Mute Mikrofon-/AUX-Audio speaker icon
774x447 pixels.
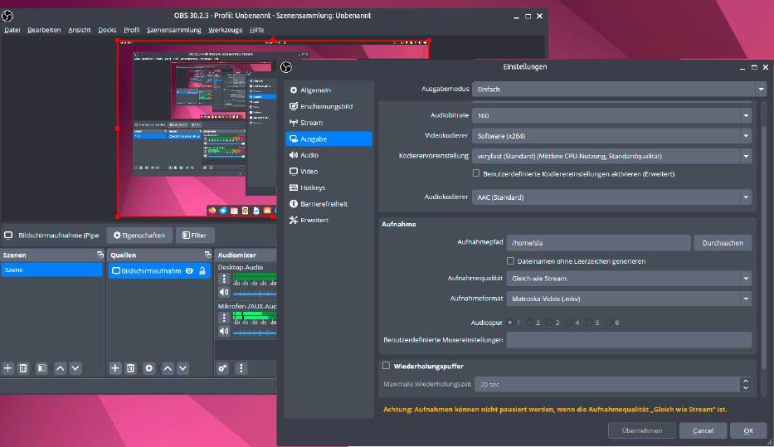coord(224,331)
